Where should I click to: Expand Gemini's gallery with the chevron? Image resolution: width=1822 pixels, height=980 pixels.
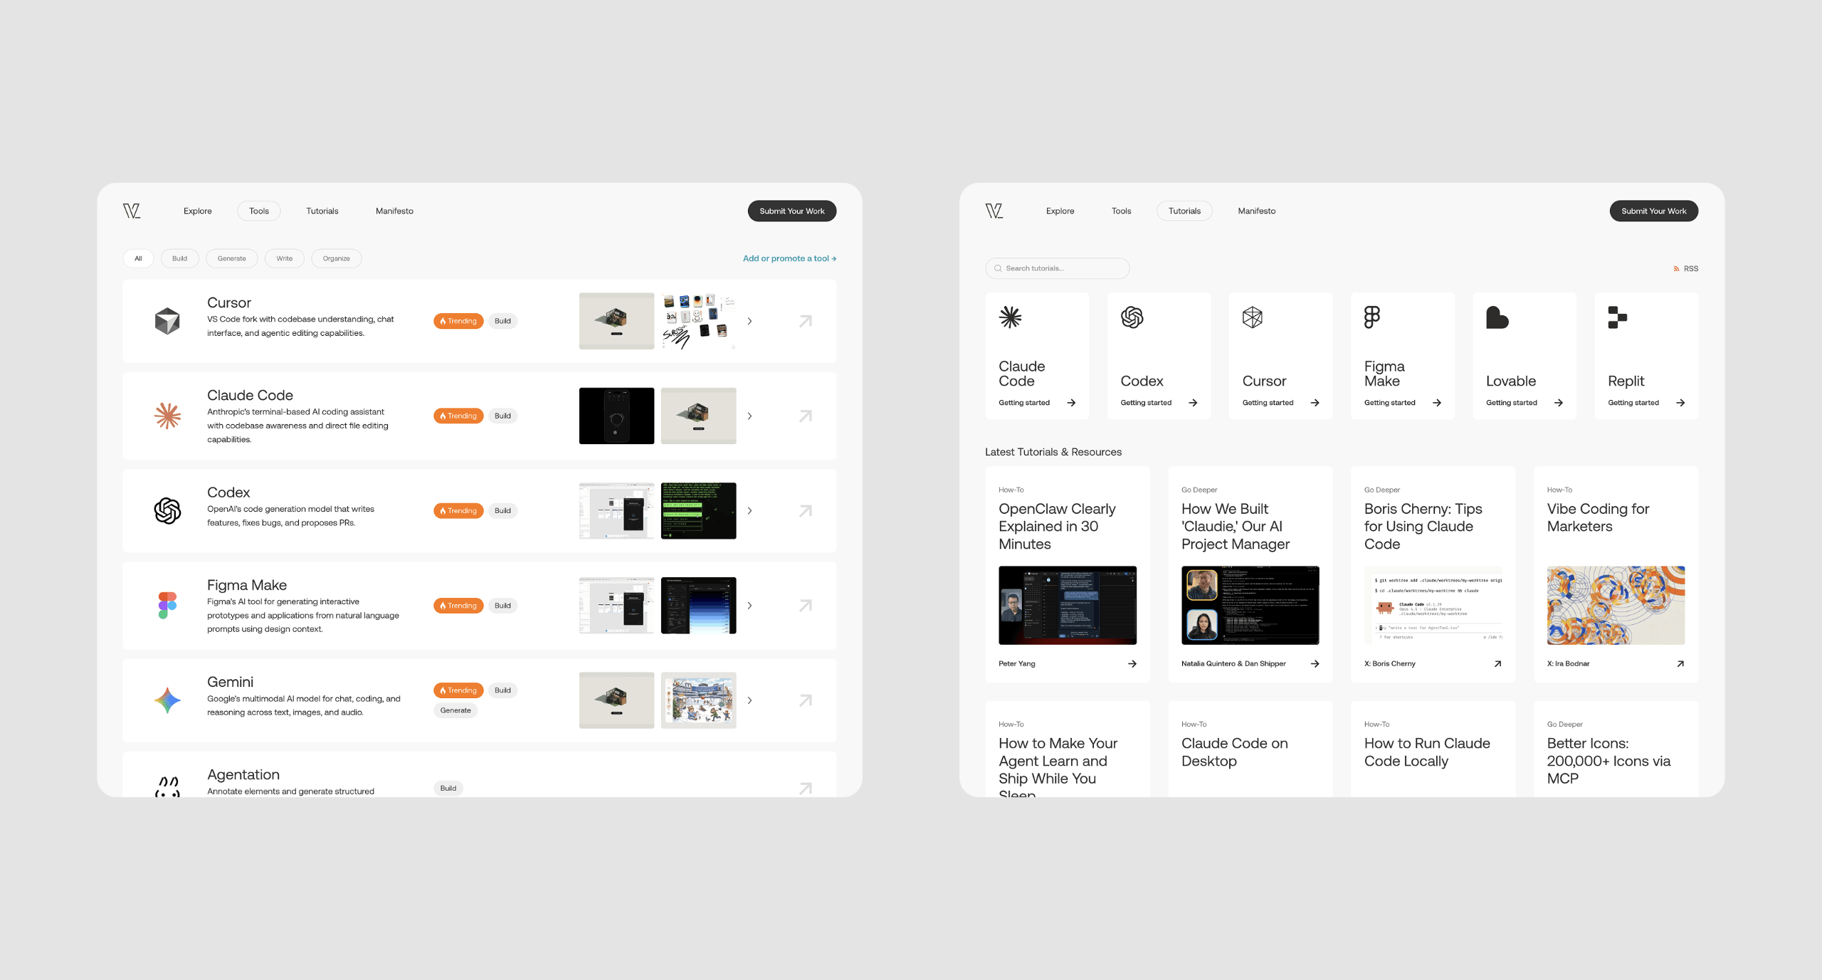(749, 700)
